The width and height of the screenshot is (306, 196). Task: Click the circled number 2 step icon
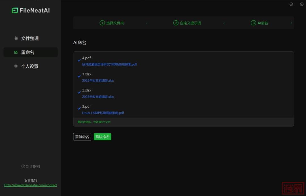click(x=176, y=23)
